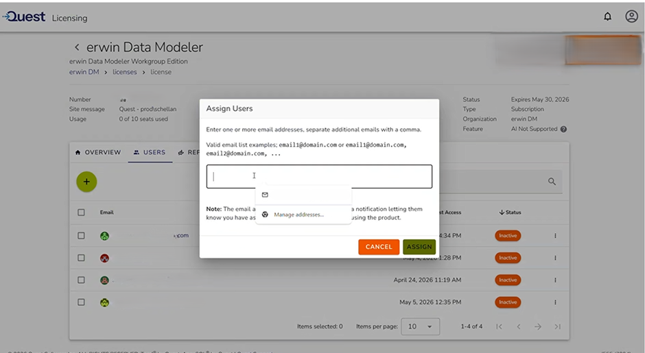Screen dimensions: 645x353
Task: Click the ASSIGN button
Action: coord(419,247)
